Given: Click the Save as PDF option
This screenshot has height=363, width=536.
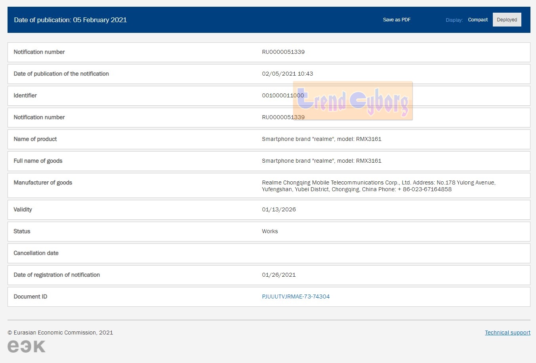Looking at the screenshot, I should tap(396, 19).
